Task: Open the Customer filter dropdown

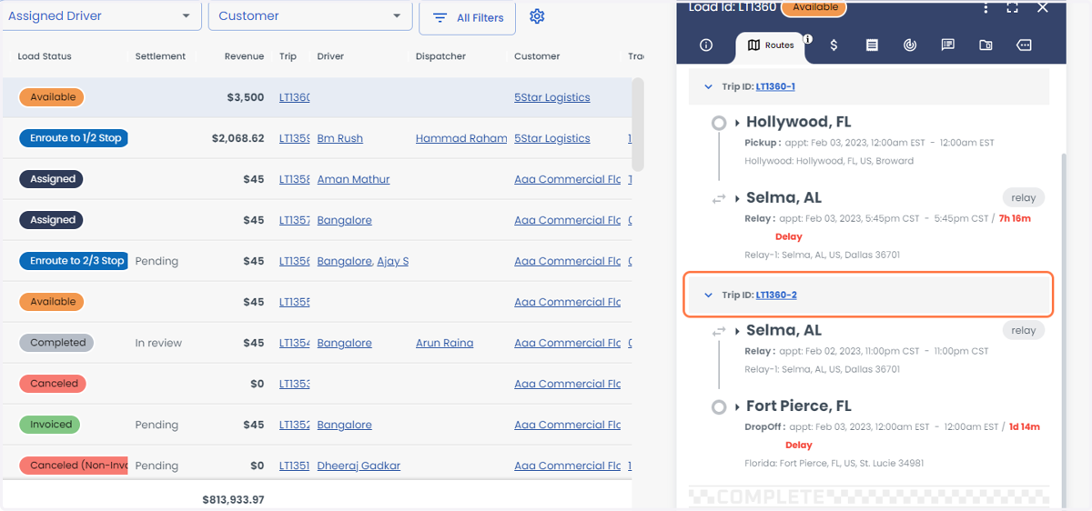Action: (310, 15)
